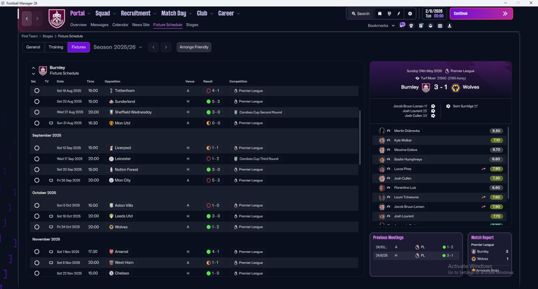Click the player ratings list scrollbar
538x289 pixels.
point(508,163)
